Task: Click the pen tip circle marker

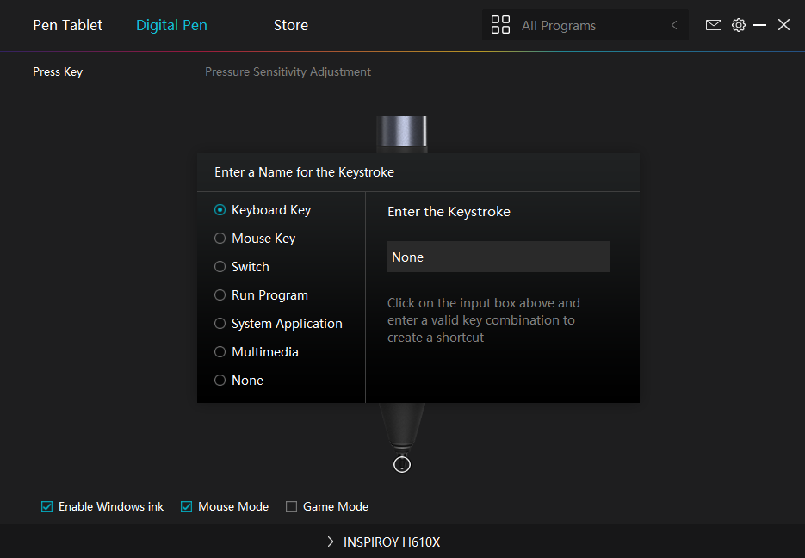Action: point(401,465)
